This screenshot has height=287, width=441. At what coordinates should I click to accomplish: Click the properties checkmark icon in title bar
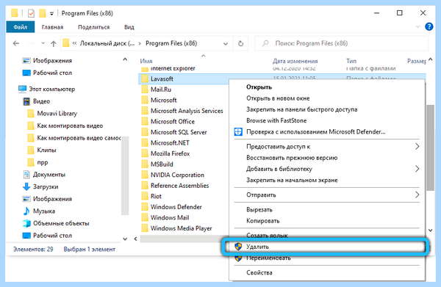(31, 13)
